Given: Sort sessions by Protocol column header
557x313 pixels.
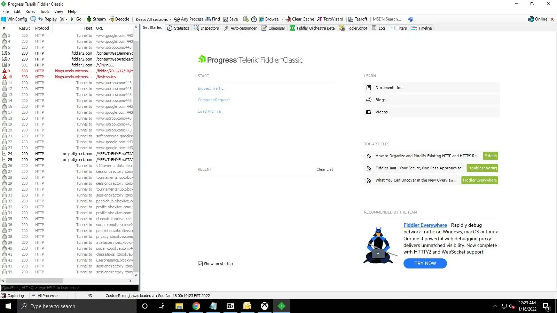Looking at the screenshot, I should pos(42,28).
